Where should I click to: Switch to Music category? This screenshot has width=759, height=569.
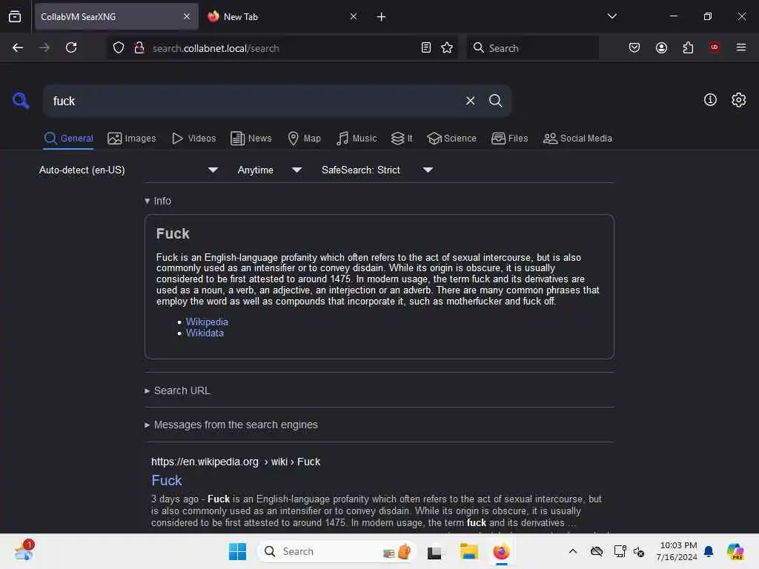click(x=357, y=139)
